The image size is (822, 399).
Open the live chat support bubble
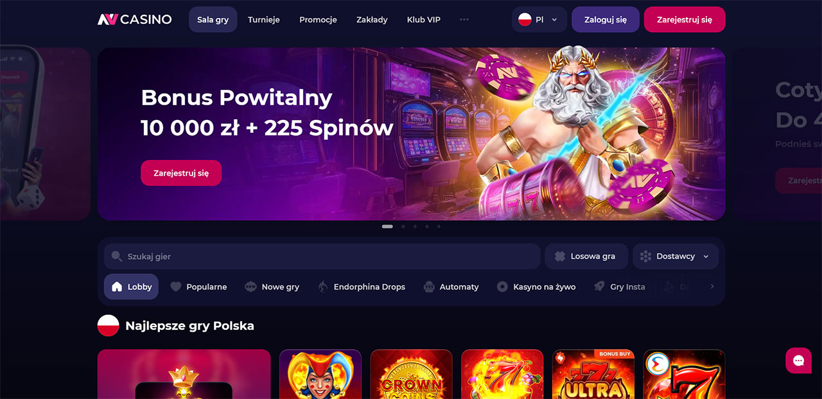pyautogui.click(x=798, y=361)
